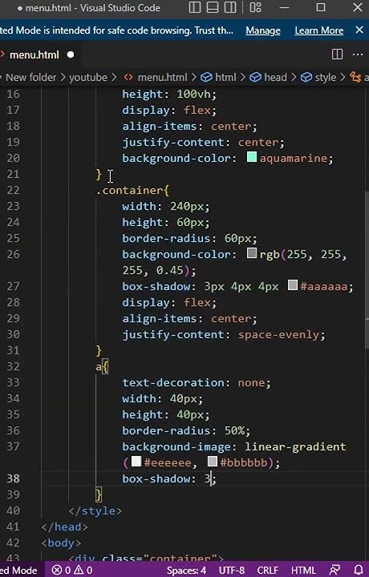Toggle Secondary Side Bar layout icon
The image size is (369, 577).
pos(230,7)
